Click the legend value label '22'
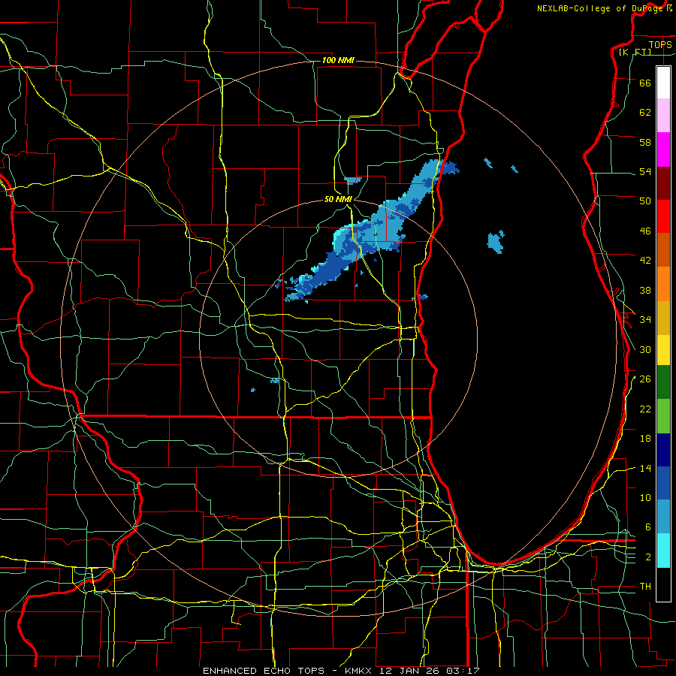676x676 pixels. coord(645,409)
